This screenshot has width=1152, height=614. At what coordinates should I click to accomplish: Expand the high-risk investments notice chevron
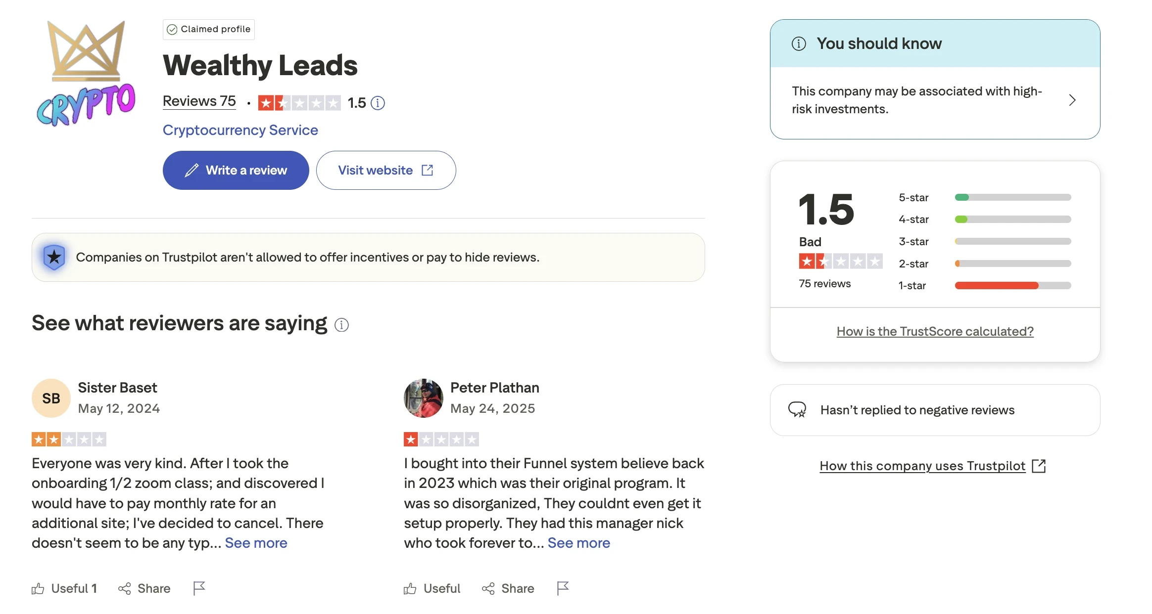click(x=1072, y=100)
